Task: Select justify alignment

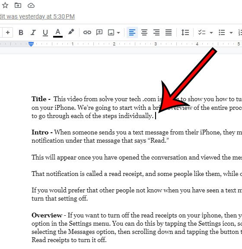Action: (x=169, y=32)
